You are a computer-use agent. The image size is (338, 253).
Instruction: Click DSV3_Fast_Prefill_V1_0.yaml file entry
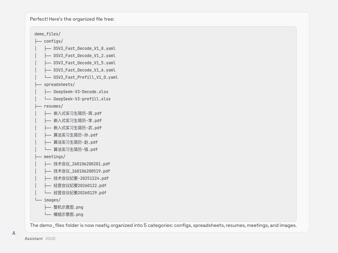[86, 77]
